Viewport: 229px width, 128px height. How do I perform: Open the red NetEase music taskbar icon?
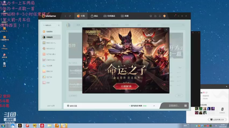click(x=42, y=126)
